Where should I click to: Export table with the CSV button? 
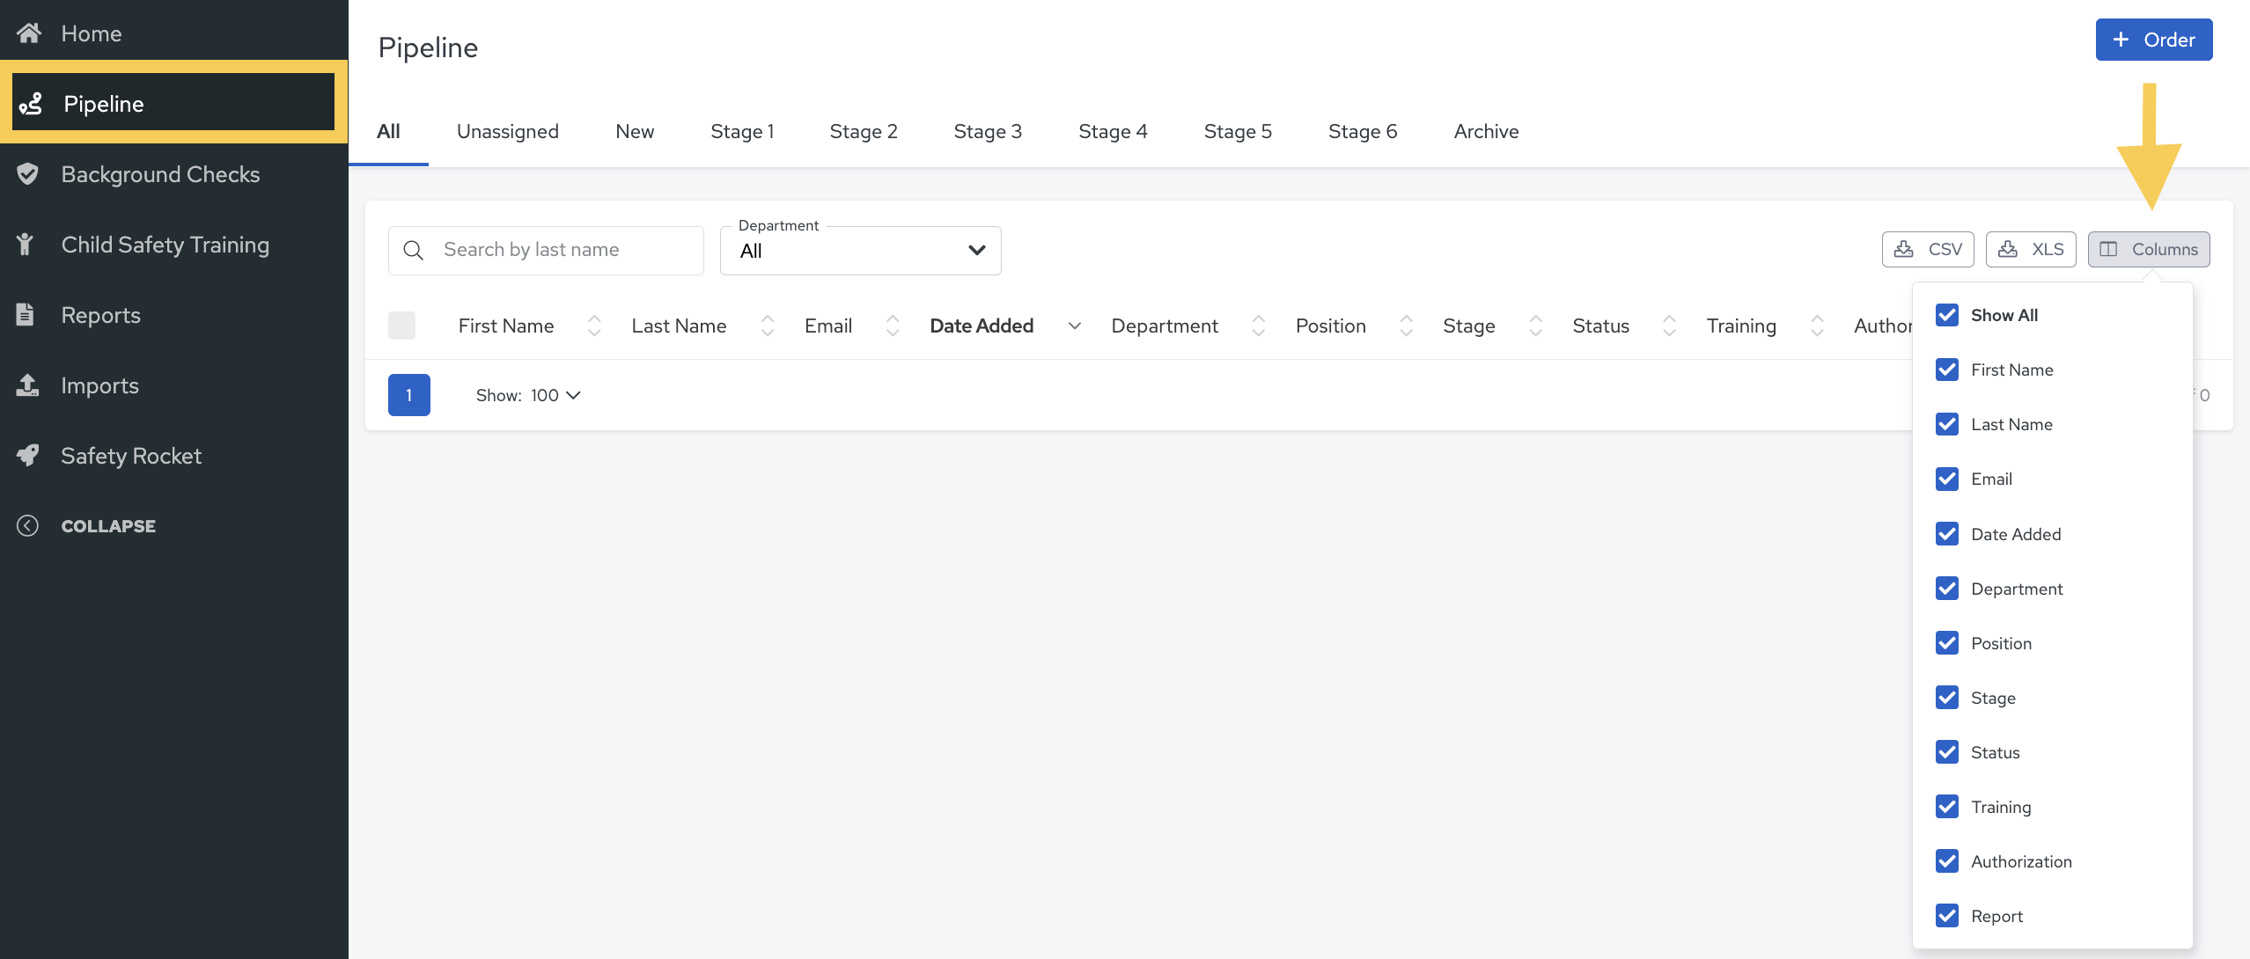tap(1928, 249)
